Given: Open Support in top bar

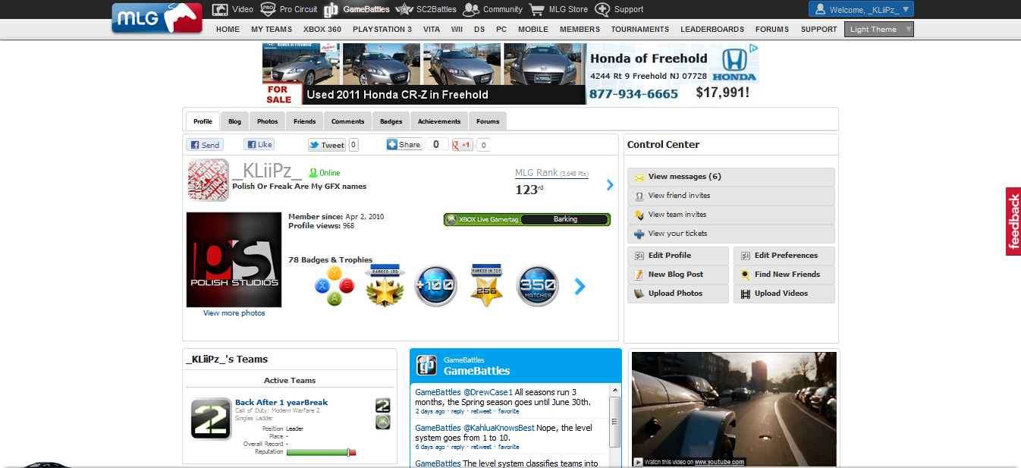Looking at the screenshot, I should coord(619,9).
